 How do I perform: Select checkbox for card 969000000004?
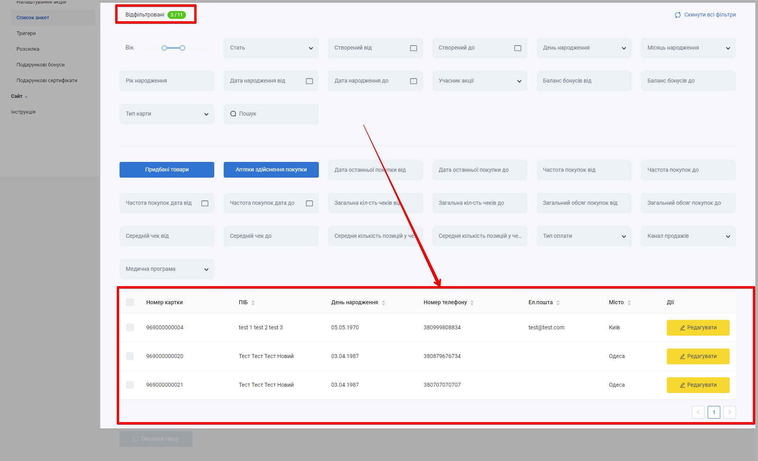click(130, 327)
